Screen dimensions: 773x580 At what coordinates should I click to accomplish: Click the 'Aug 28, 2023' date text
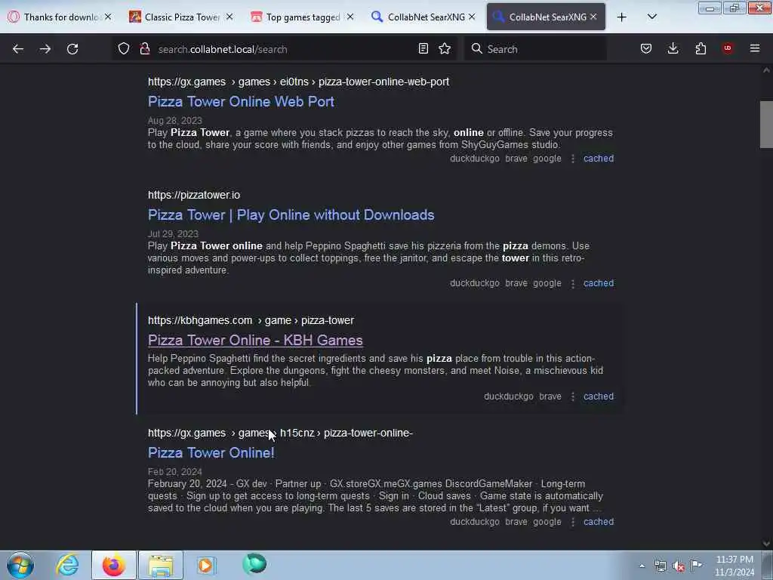coord(175,120)
